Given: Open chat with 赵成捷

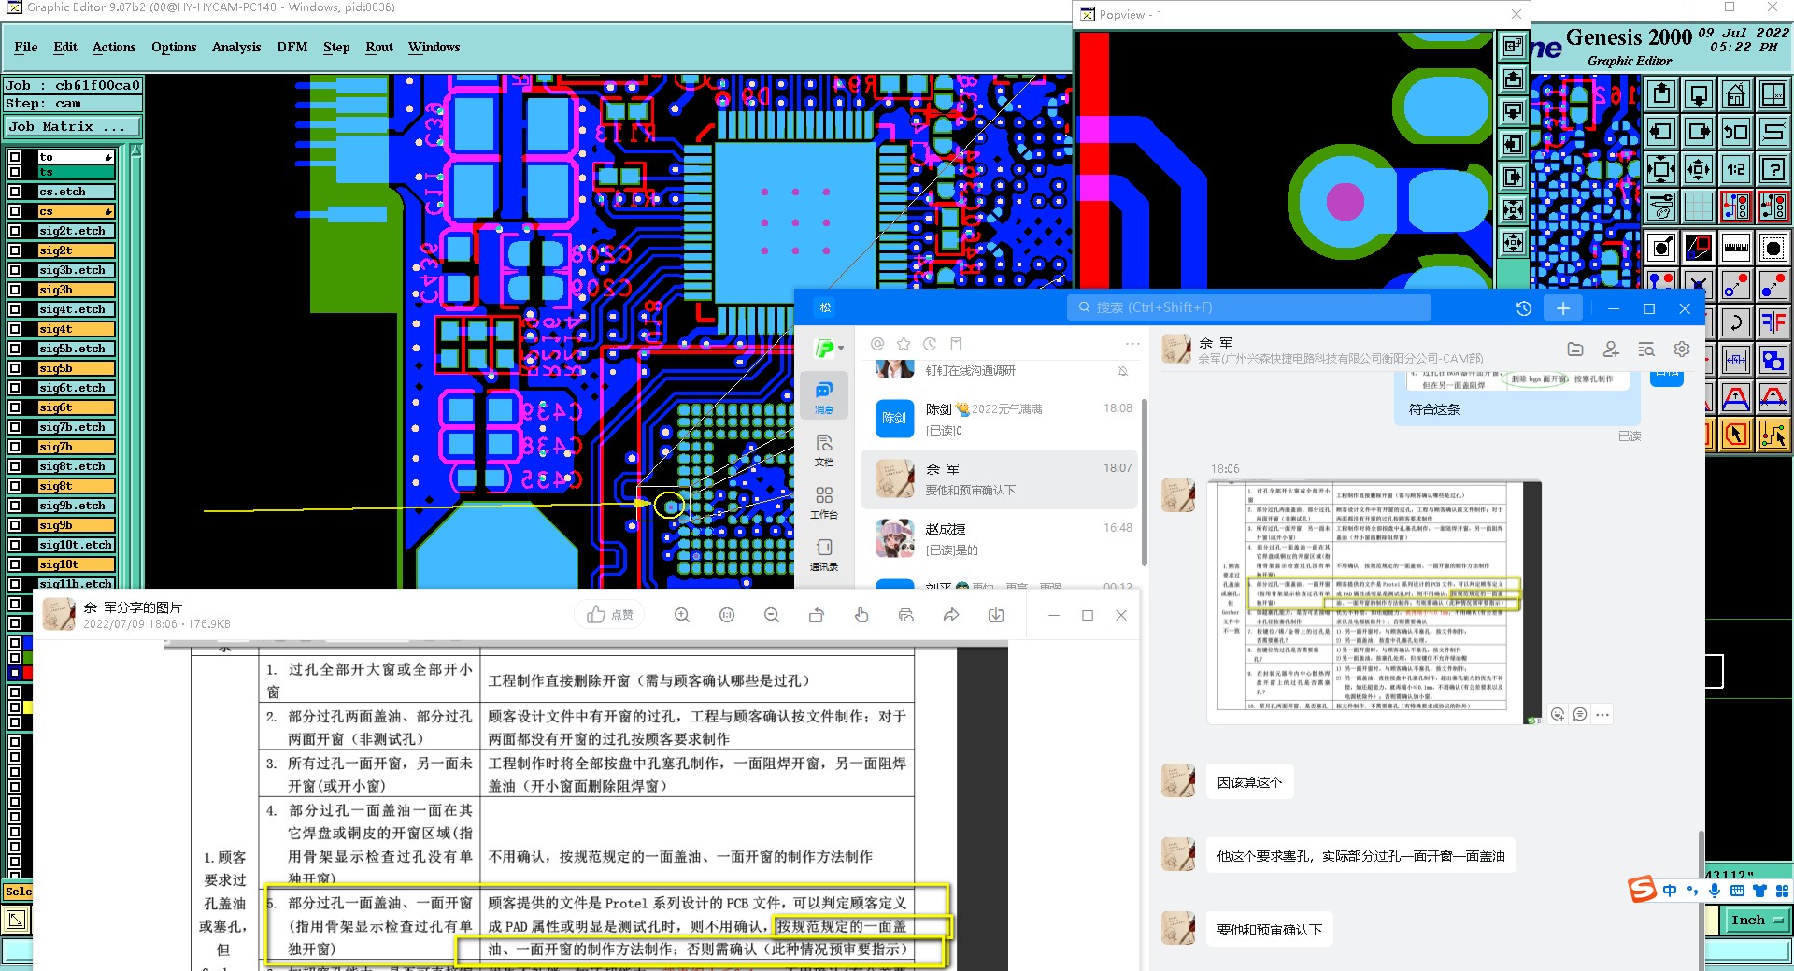Looking at the screenshot, I should [x=1001, y=539].
